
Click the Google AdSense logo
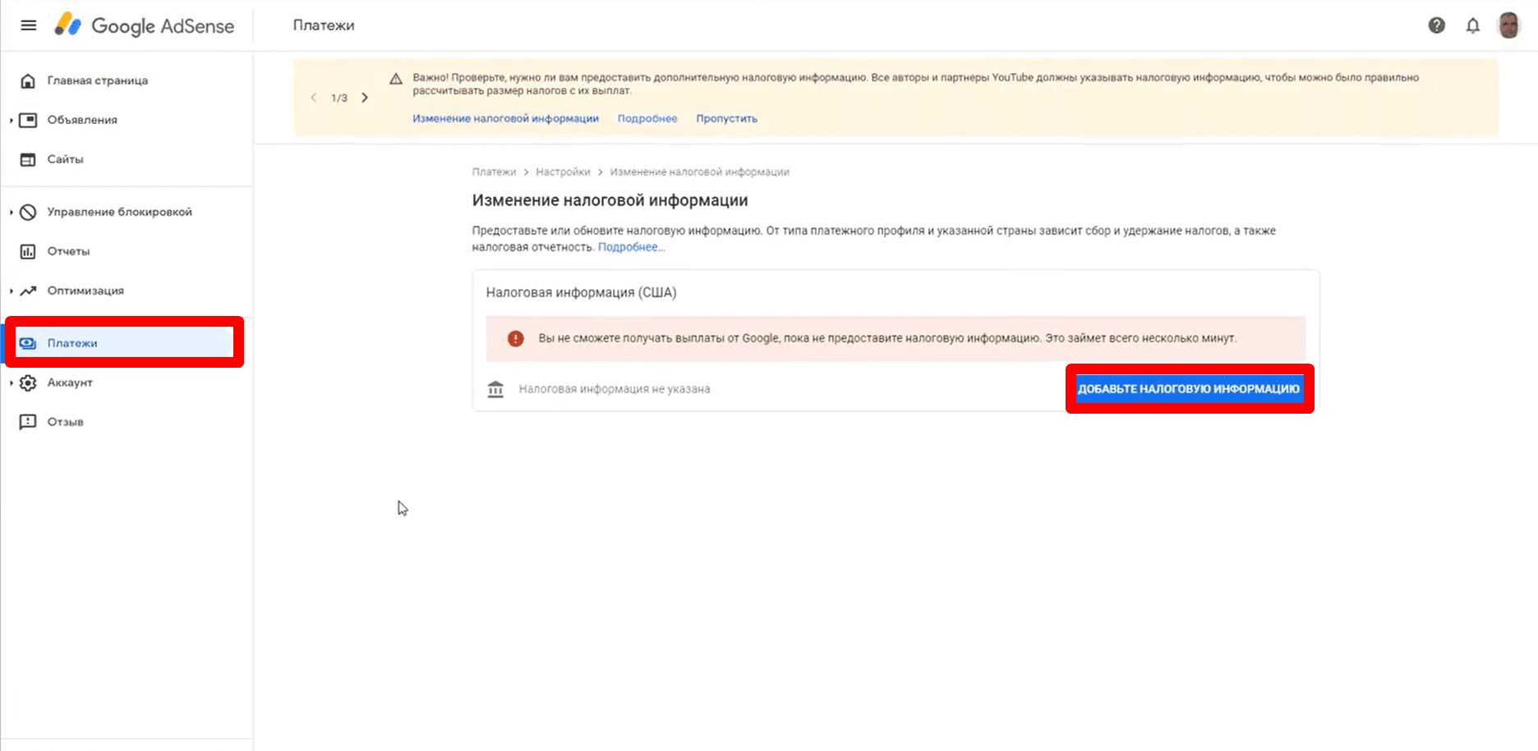tap(145, 25)
